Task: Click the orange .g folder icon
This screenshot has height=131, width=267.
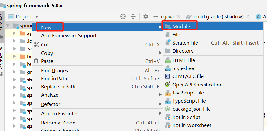Action: 22,33
